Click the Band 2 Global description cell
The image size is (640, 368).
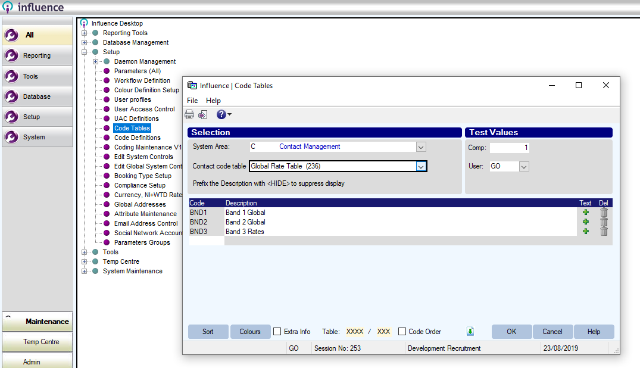click(401, 222)
